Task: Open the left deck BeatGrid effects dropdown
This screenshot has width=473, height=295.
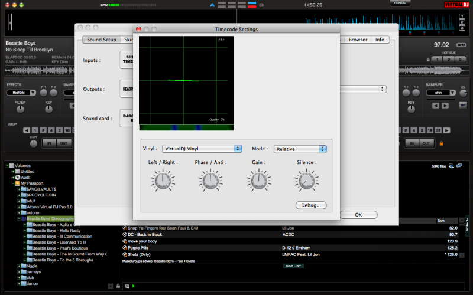Action: coord(21,93)
